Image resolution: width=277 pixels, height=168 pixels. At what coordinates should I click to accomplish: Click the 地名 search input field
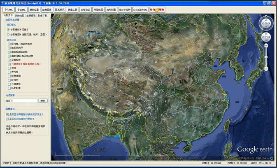25,100
